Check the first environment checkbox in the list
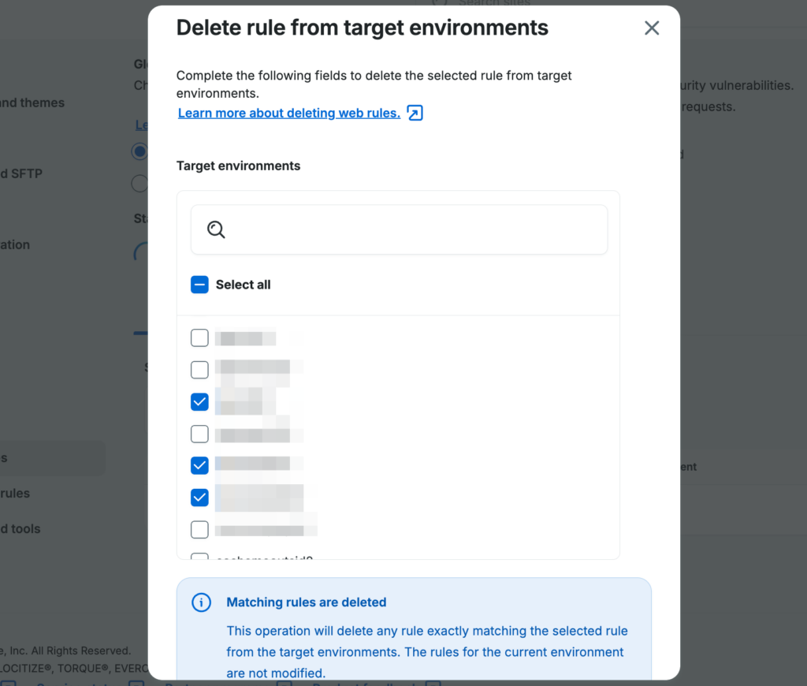The width and height of the screenshot is (807, 686). [199, 338]
